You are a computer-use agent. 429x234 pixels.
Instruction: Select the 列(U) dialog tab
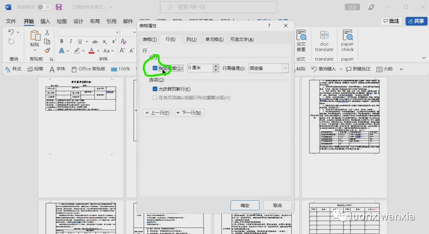pyautogui.click(x=191, y=39)
